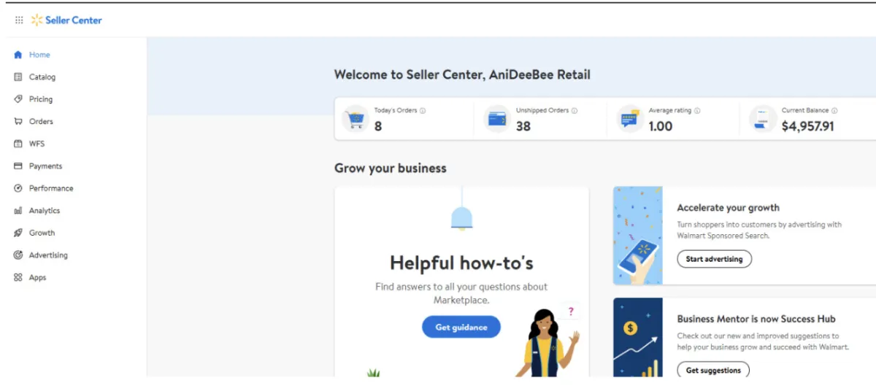876x391 pixels.
Task: Click the Apps squares icon
Action: tap(18, 277)
